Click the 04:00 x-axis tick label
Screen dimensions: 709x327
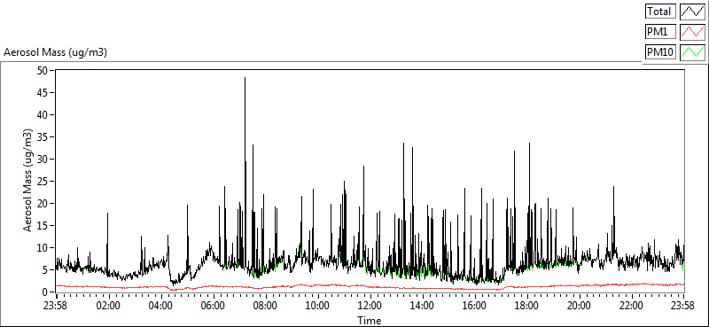(x=161, y=306)
